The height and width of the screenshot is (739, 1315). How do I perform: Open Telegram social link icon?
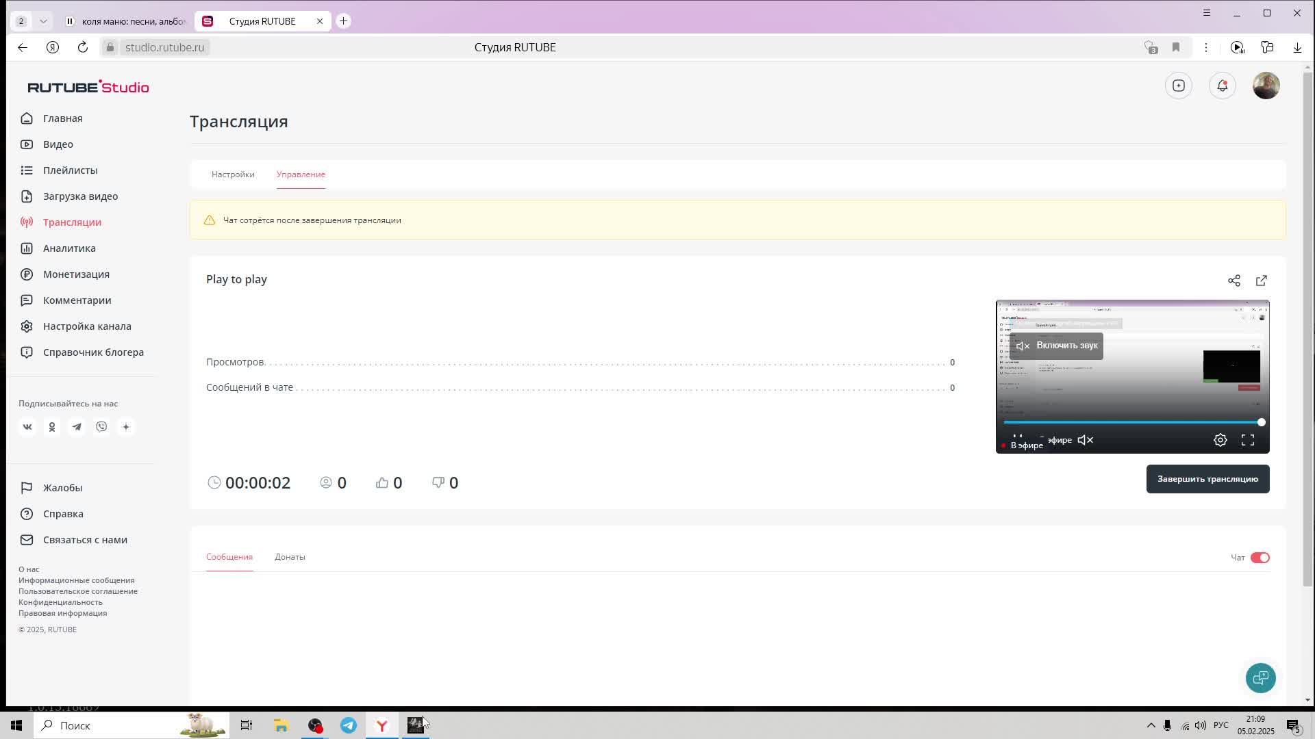[x=77, y=427]
